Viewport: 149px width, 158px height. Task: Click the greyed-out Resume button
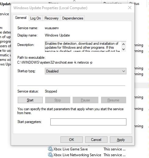tap(114, 100)
